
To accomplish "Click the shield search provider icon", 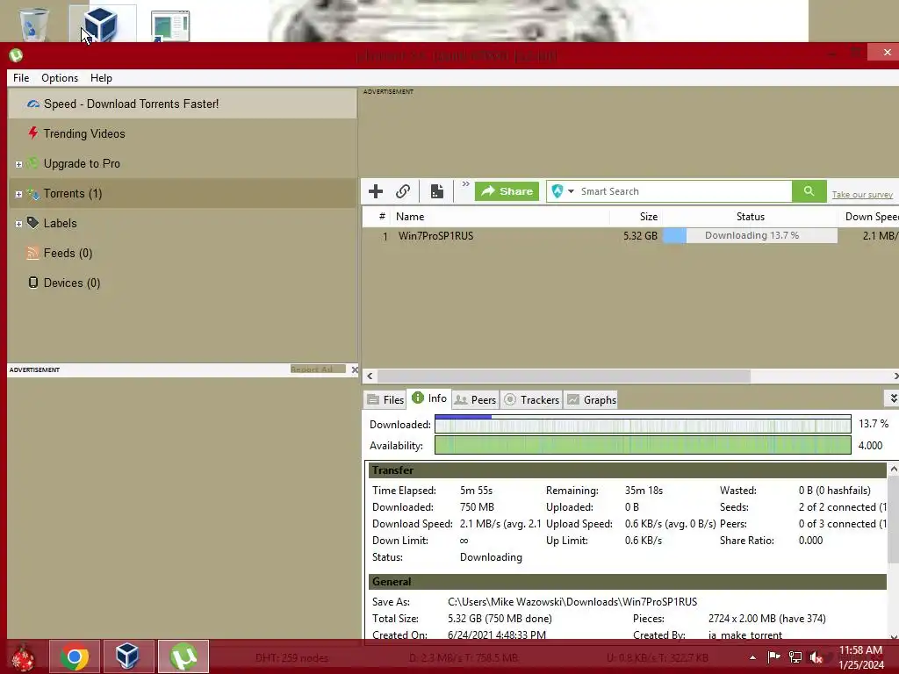I will tap(557, 190).
